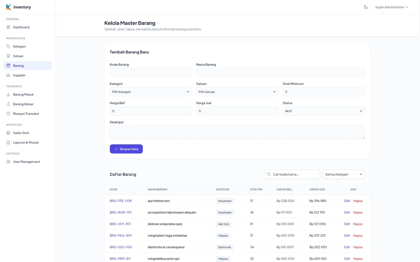This screenshot has width=420, height=262.
Task: Edit item BRG-BOR-701
Action: tap(347, 212)
